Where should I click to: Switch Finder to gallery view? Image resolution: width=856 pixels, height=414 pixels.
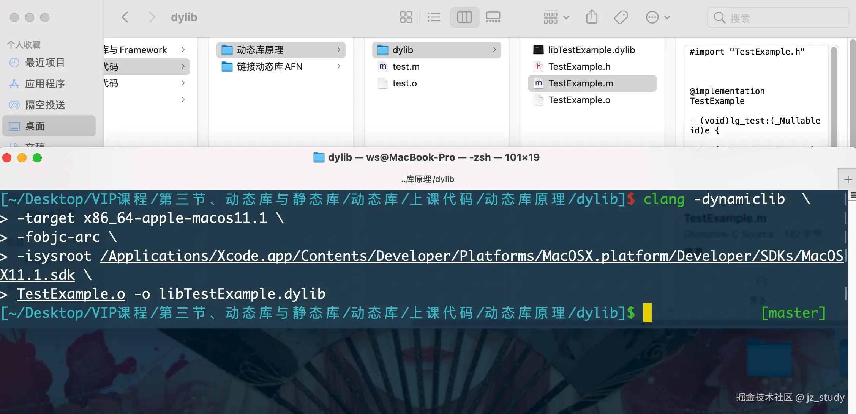tap(493, 17)
